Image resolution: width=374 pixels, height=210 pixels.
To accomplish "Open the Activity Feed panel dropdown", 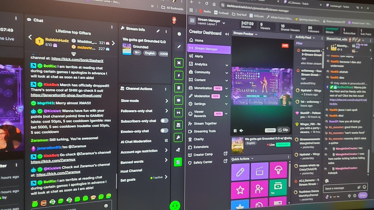I will tap(314, 37).
